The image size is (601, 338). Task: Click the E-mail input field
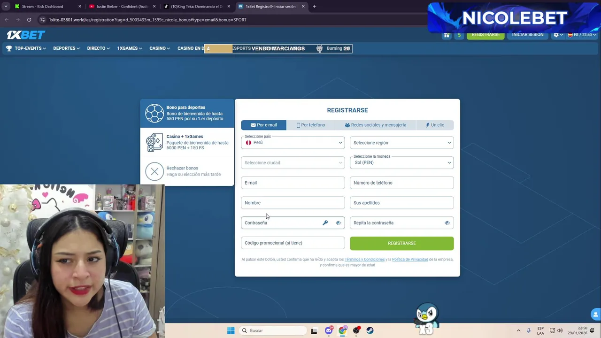pos(293,183)
